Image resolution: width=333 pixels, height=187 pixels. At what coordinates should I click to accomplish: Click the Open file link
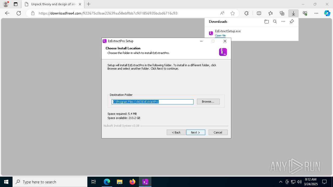coord(220,36)
